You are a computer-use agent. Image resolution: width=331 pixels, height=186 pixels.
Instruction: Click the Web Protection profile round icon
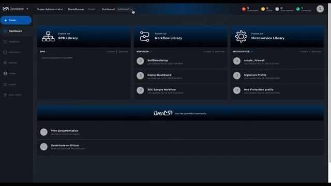point(237,90)
